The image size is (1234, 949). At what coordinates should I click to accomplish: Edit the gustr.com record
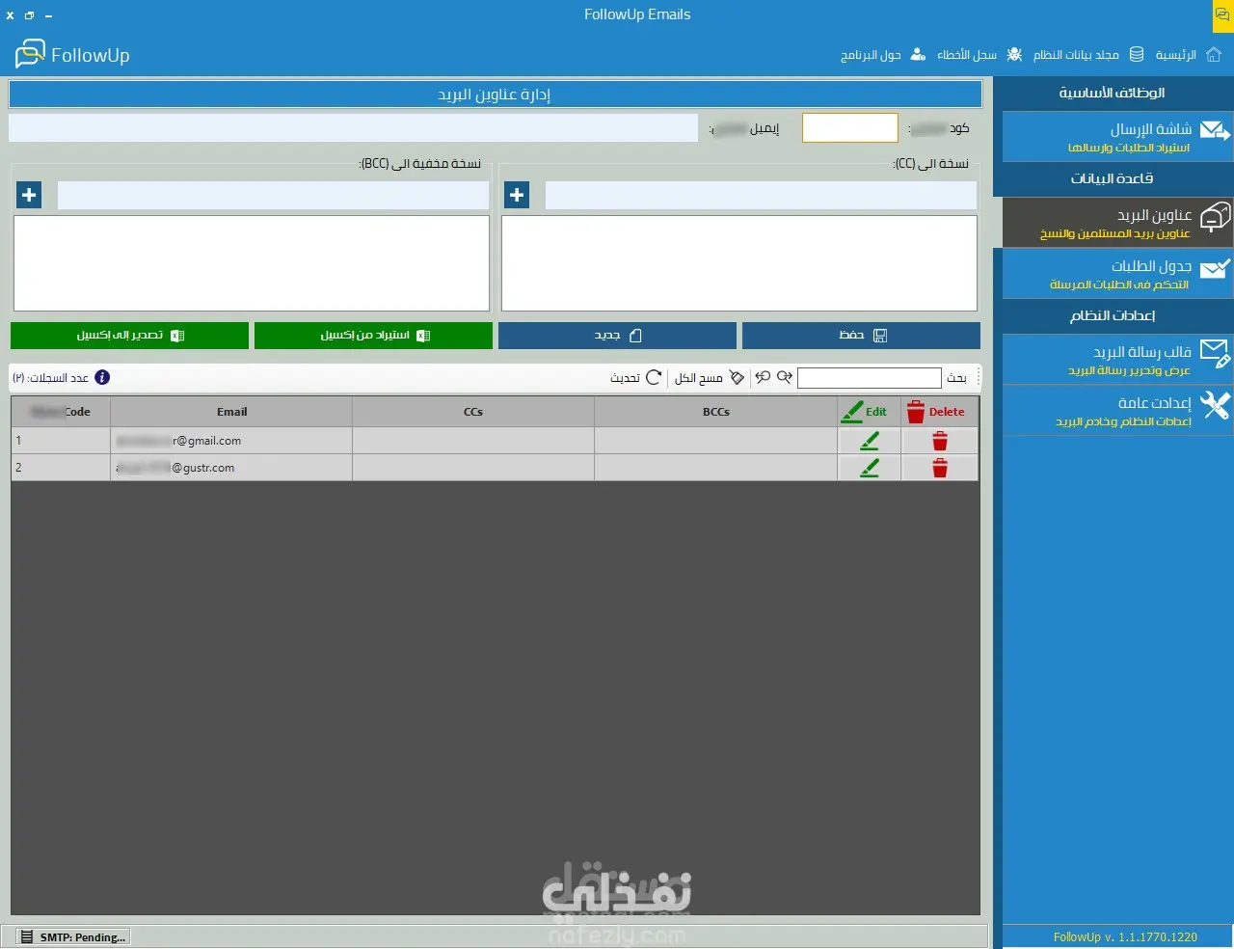[x=870, y=468]
